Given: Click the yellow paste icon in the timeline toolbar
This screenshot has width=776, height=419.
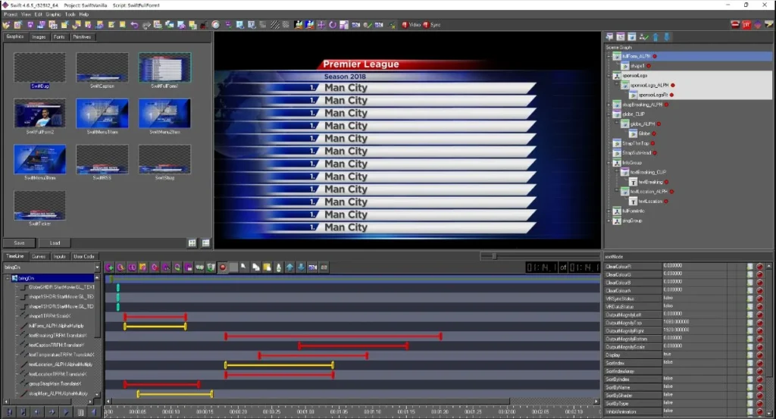Looking at the screenshot, I should click(x=268, y=267).
